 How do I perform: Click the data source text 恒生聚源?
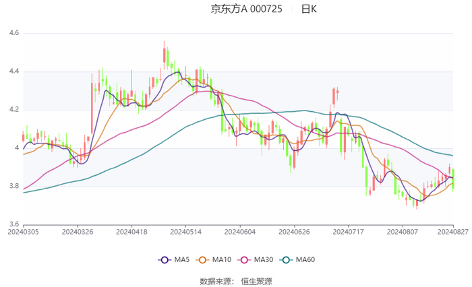256,282
